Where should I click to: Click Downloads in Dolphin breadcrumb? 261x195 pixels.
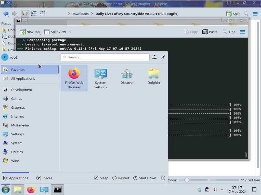pyautogui.click(x=80, y=14)
